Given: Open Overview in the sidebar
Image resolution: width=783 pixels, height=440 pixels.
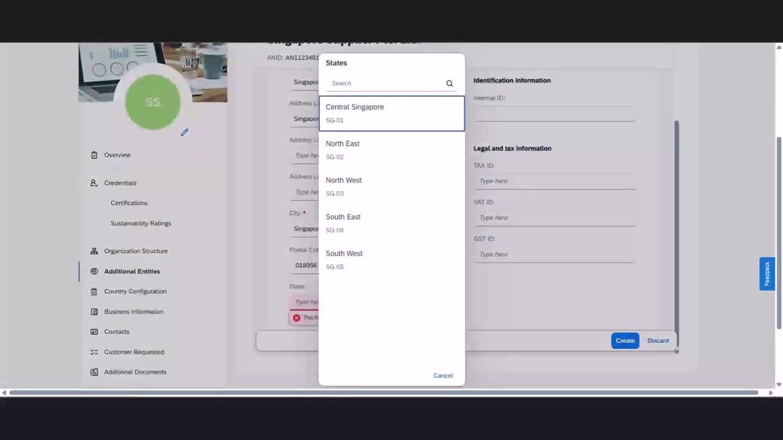Looking at the screenshot, I should [x=117, y=155].
